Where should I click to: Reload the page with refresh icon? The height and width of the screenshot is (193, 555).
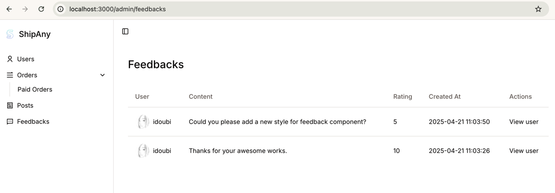tap(41, 9)
